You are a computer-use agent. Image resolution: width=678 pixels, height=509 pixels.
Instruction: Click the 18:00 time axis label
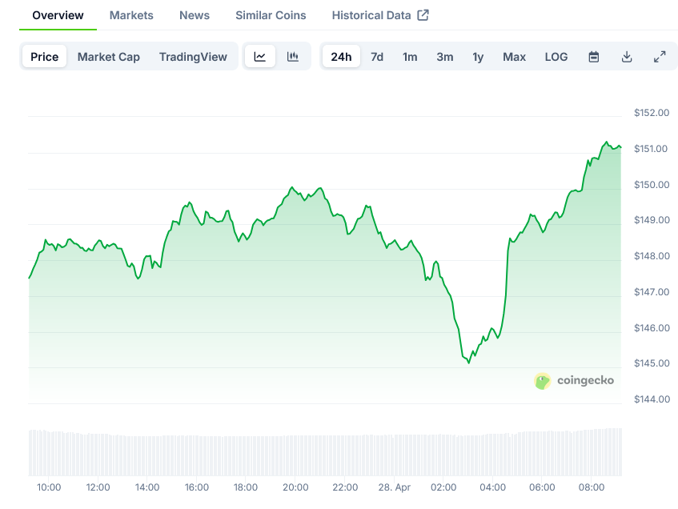point(246,487)
